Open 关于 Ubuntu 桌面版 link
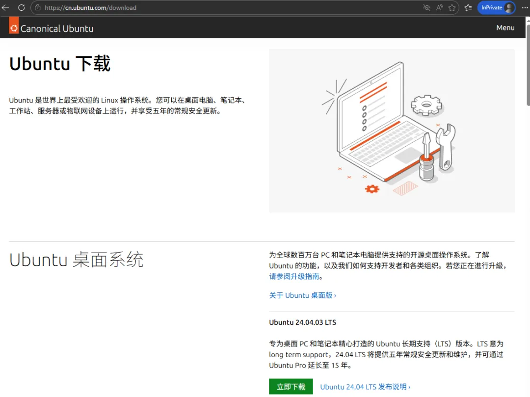Viewport: 530px width, 397px height. tap(302, 295)
